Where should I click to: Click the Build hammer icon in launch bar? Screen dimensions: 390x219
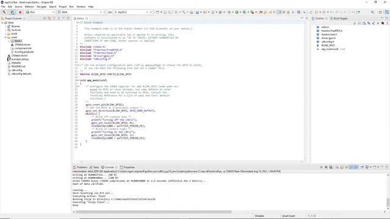(4, 12)
